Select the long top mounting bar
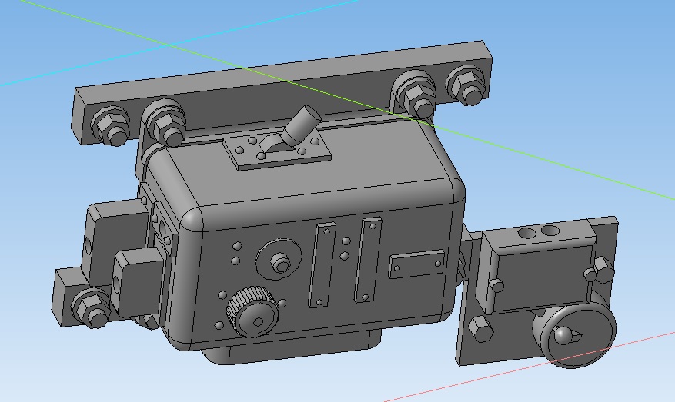The height and width of the screenshot is (402, 675). point(282,91)
